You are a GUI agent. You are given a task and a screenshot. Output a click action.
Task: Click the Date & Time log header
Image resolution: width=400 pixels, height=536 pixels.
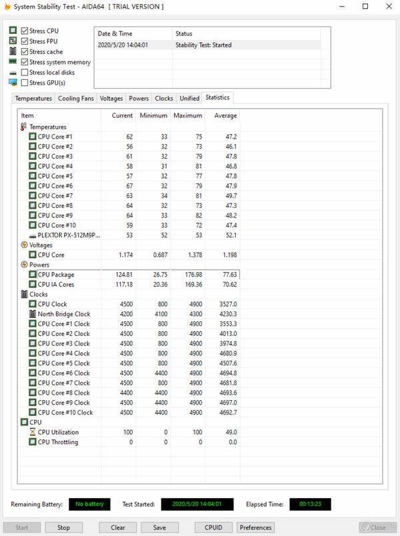(x=133, y=33)
